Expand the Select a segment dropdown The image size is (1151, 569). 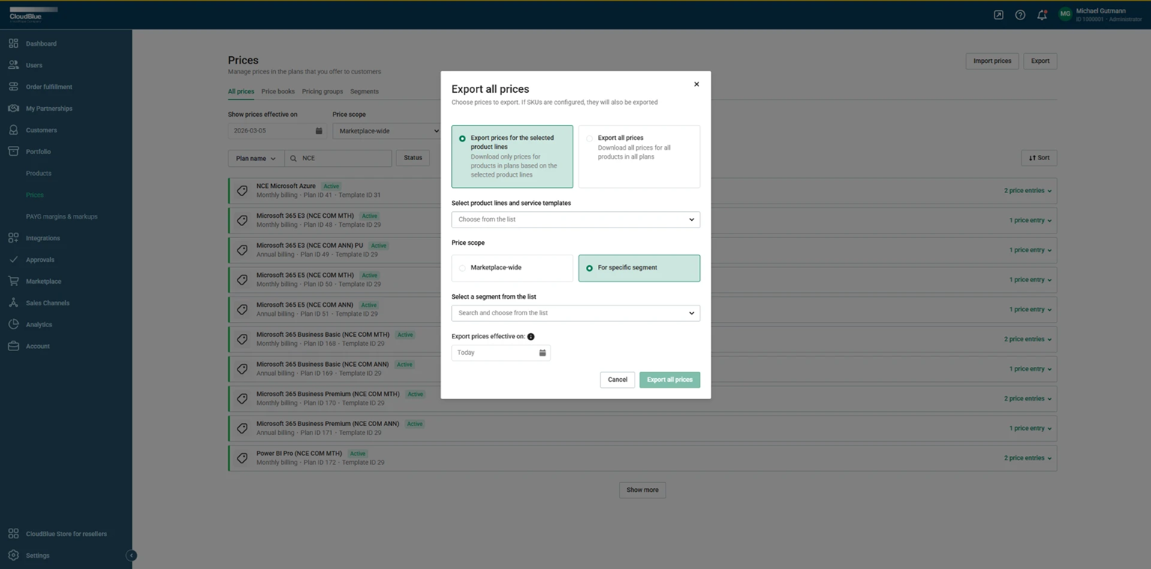(575, 313)
